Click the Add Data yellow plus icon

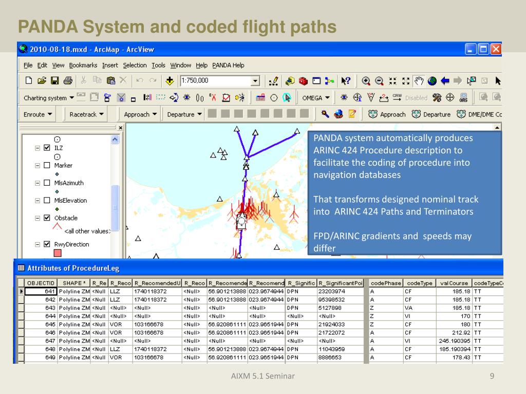tap(170, 81)
